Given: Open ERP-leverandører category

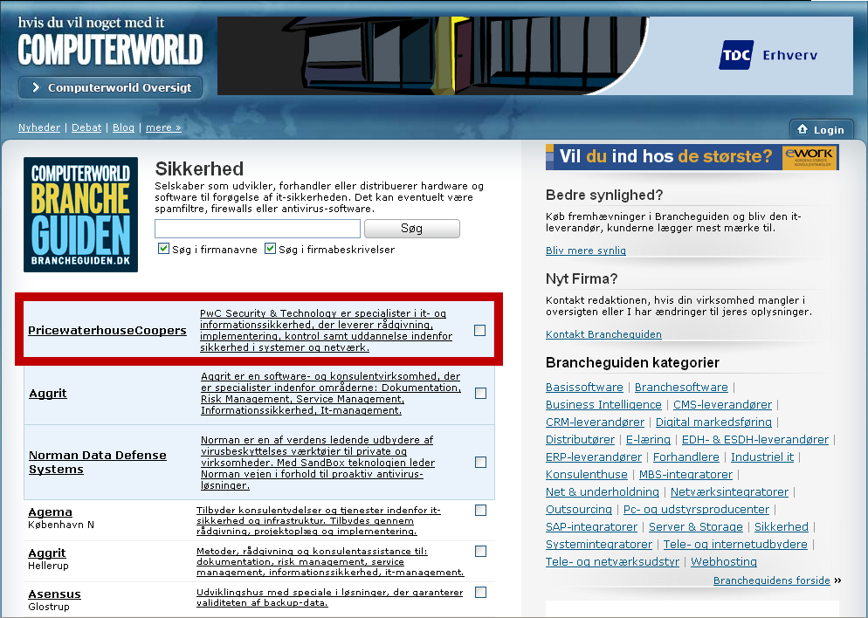Looking at the screenshot, I should pyautogui.click(x=594, y=457).
